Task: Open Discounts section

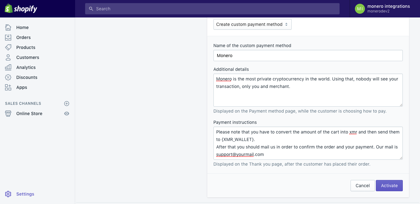Action: tap(27, 77)
